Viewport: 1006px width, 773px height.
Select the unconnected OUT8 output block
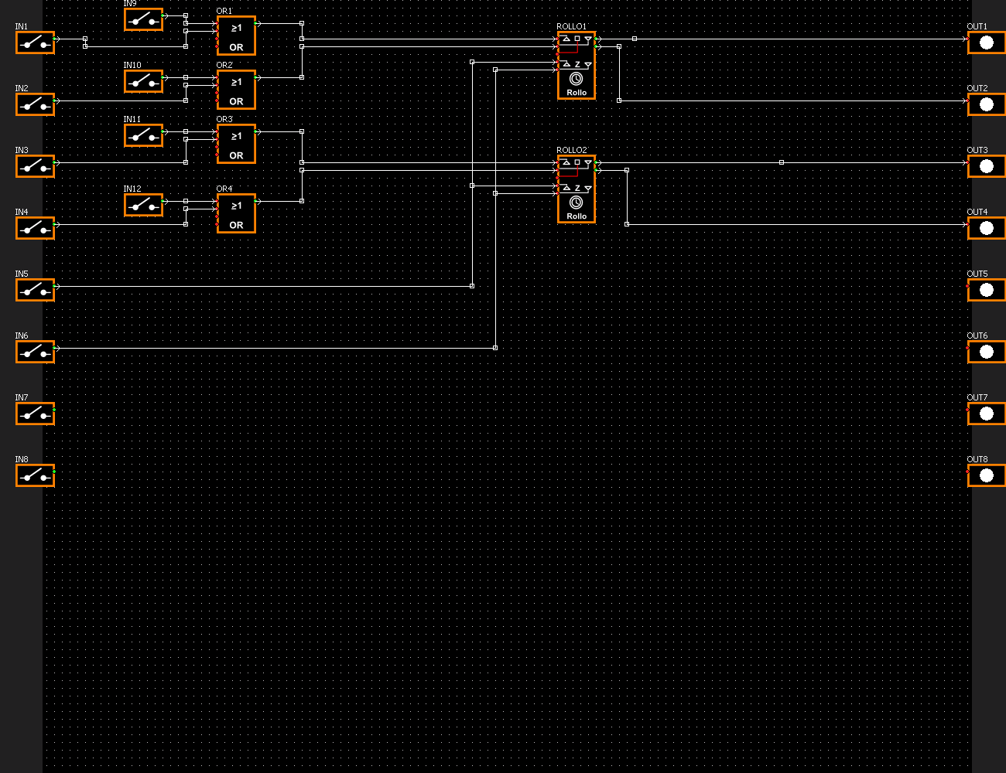986,475
